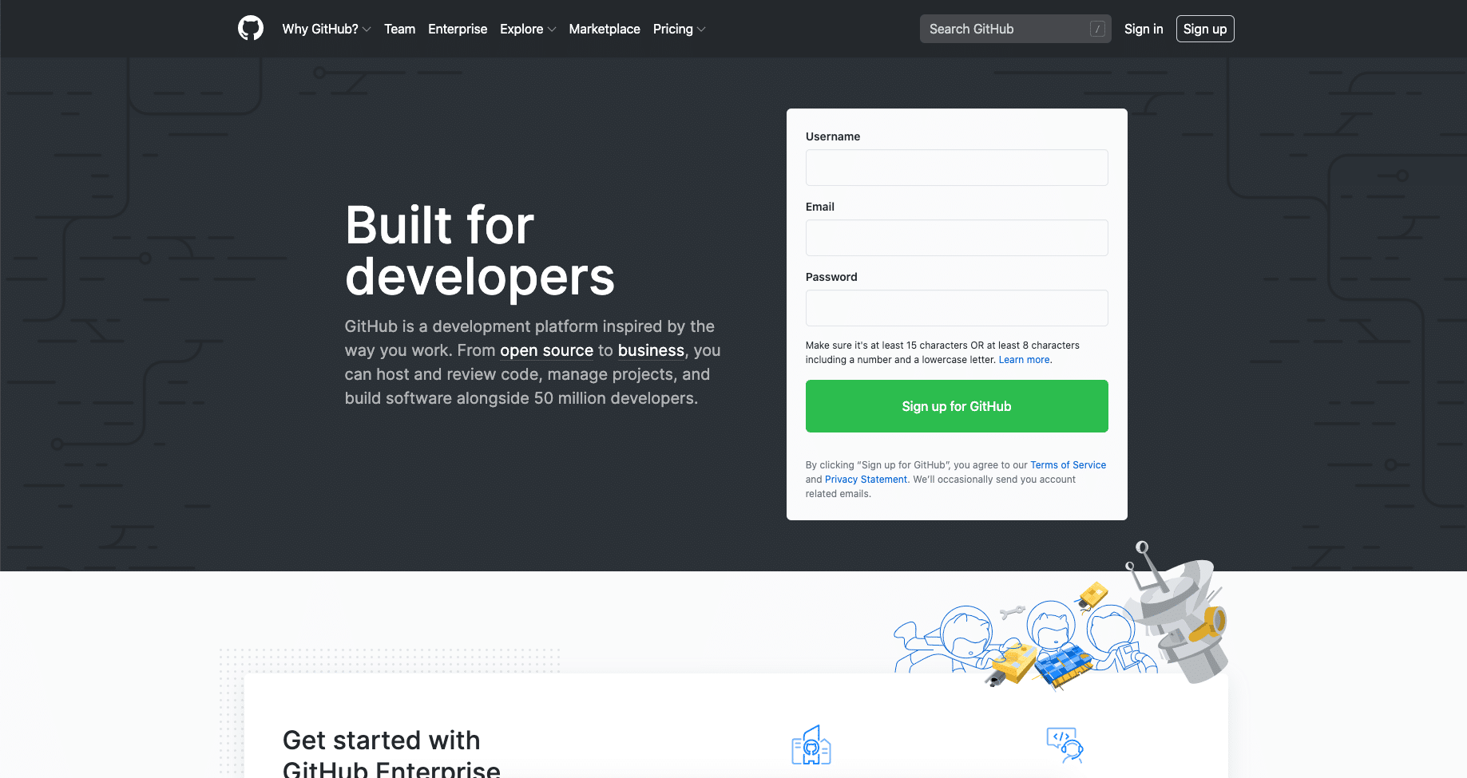The width and height of the screenshot is (1467, 778).
Task: Select Enterprise in the navigation bar
Action: 457,29
